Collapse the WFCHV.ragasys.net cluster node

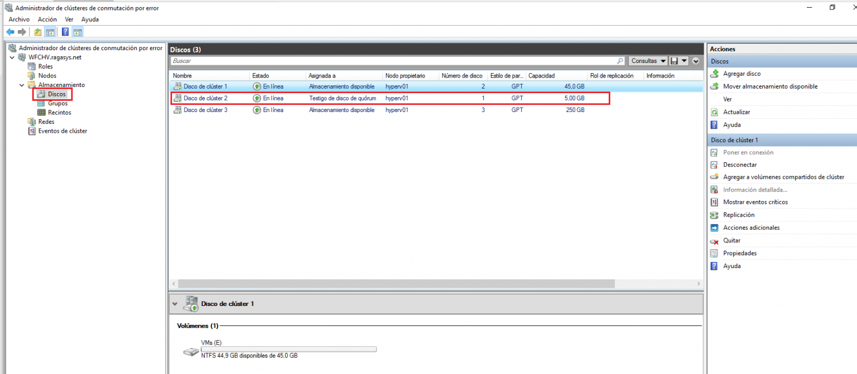pyautogui.click(x=12, y=57)
